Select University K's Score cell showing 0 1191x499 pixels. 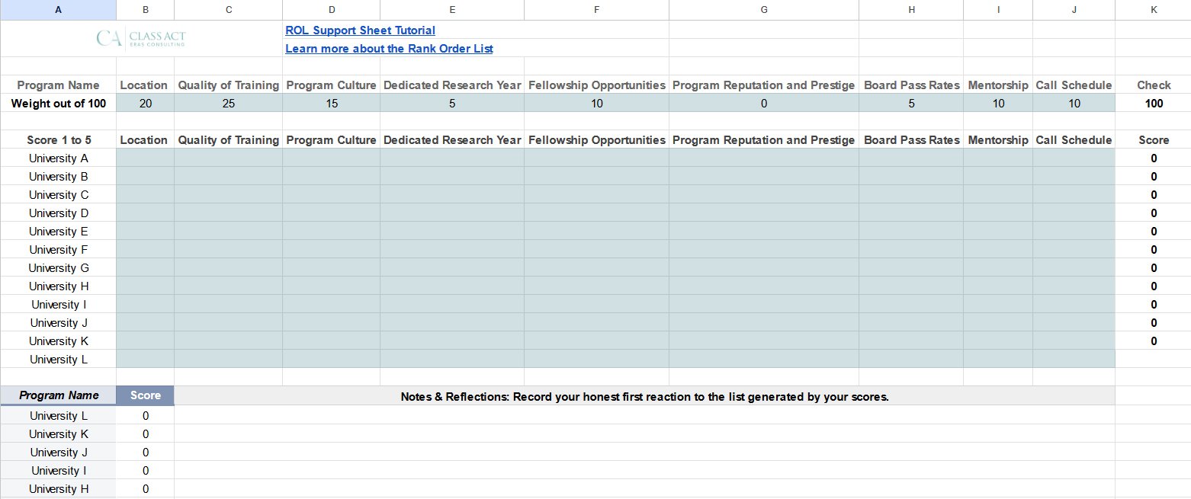pyautogui.click(x=144, y=433)
